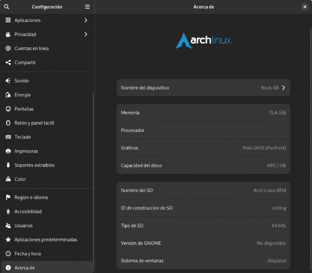Go to Accesibilidad settings

[x=47, y=212]
